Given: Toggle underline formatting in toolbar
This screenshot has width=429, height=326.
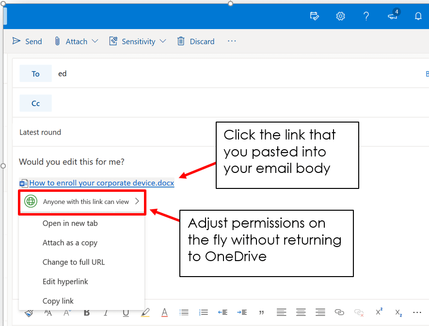Looking at the screenshot, I should coord(126,312).
